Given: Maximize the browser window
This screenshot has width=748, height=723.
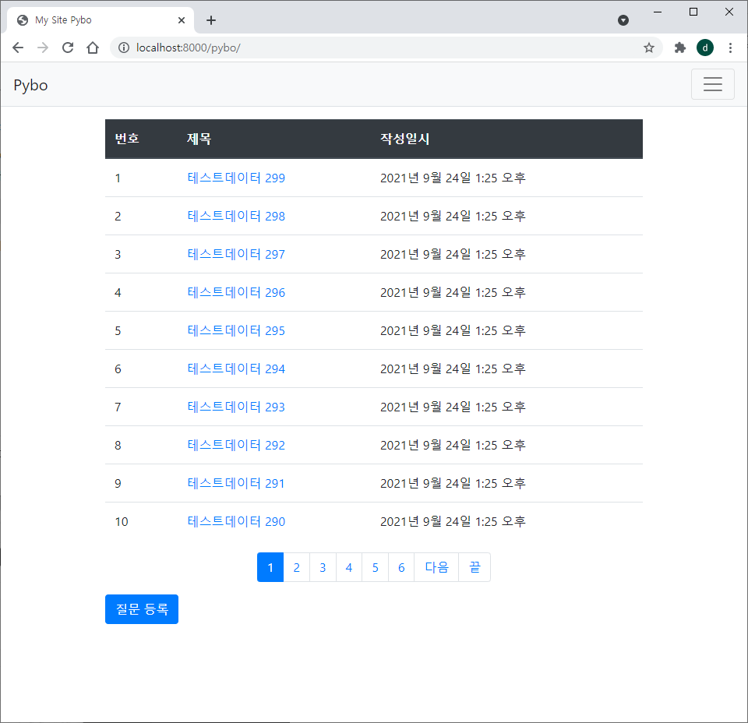Looking at the screenshot, I should 693,12.
